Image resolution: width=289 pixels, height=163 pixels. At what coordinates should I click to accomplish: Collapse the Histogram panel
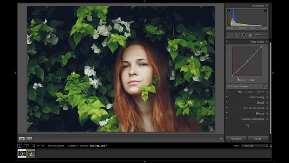(266, 5)
